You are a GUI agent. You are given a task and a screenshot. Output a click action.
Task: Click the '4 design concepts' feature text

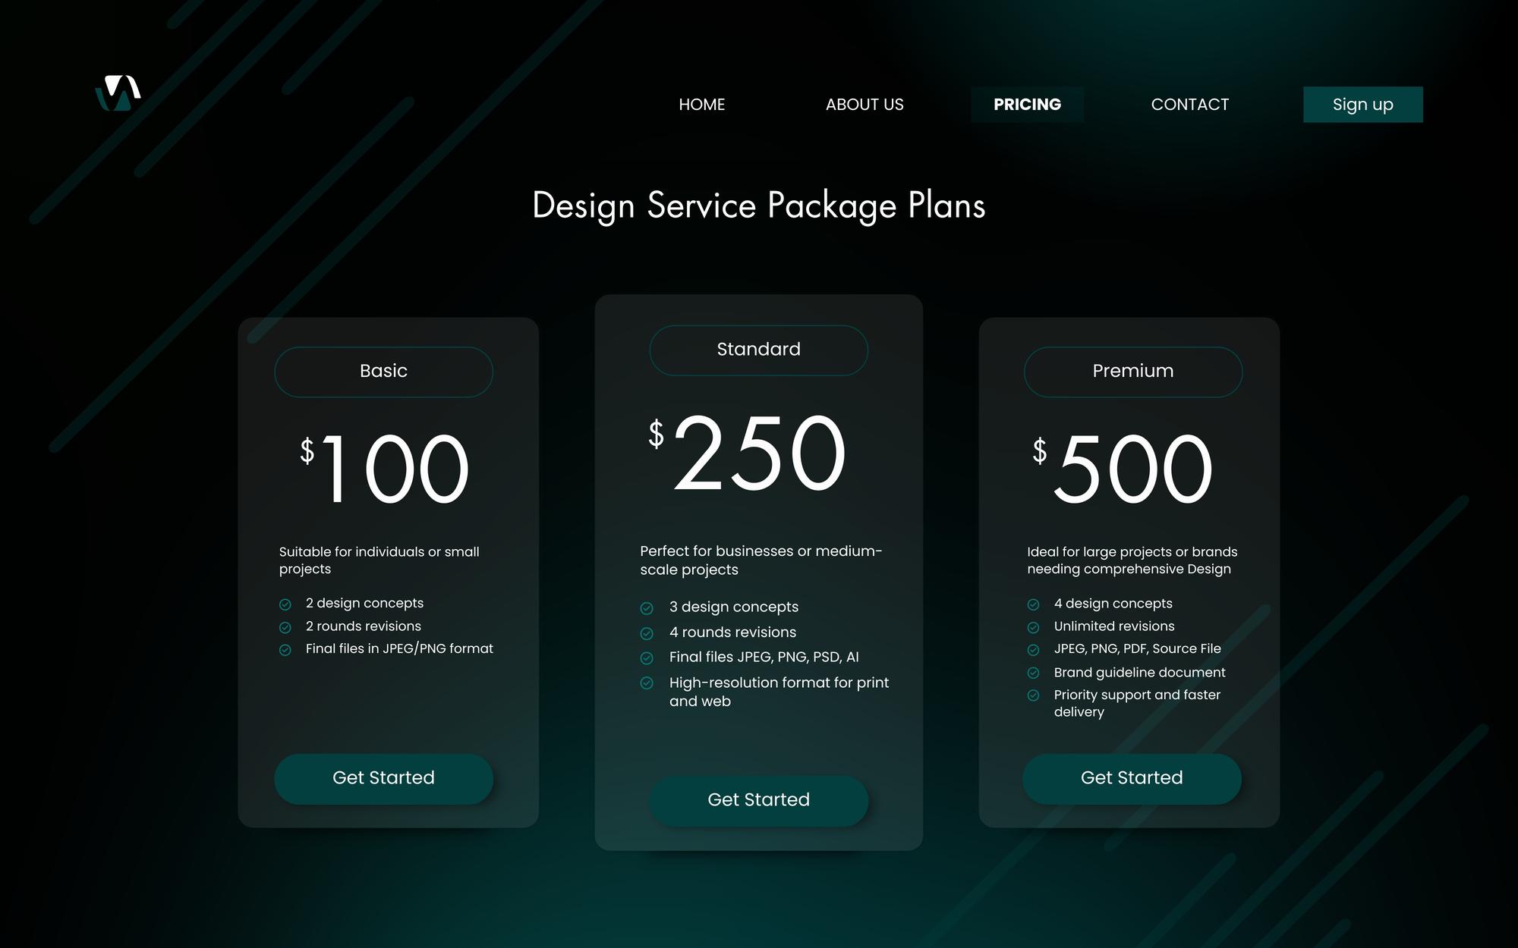pos(1113,604)
